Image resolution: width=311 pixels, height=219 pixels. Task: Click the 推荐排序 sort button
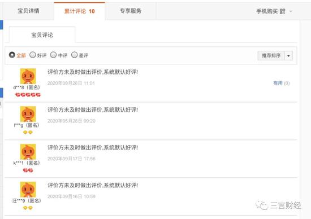click(x=271, y=56)
